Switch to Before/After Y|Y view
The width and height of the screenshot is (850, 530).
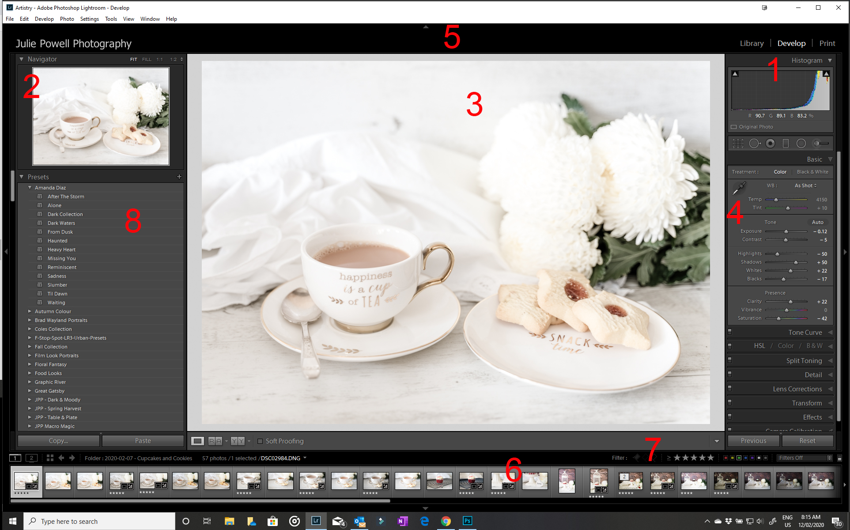(238, 441)
